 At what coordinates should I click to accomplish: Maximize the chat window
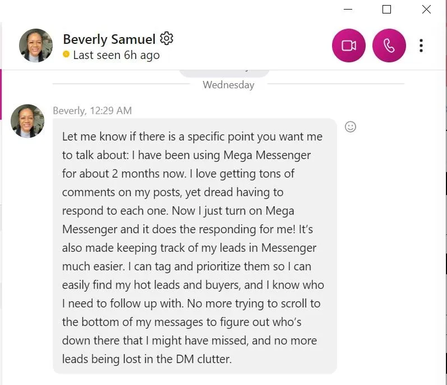[x=386, y=10]
